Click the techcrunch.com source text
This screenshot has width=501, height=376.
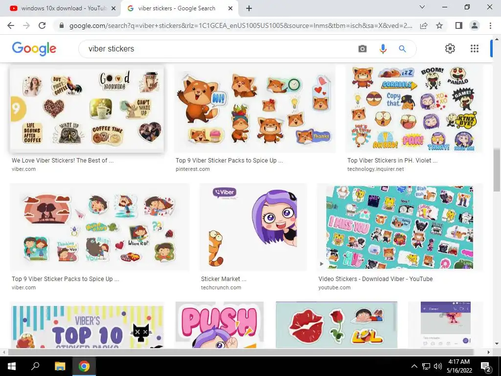[221, 287]
